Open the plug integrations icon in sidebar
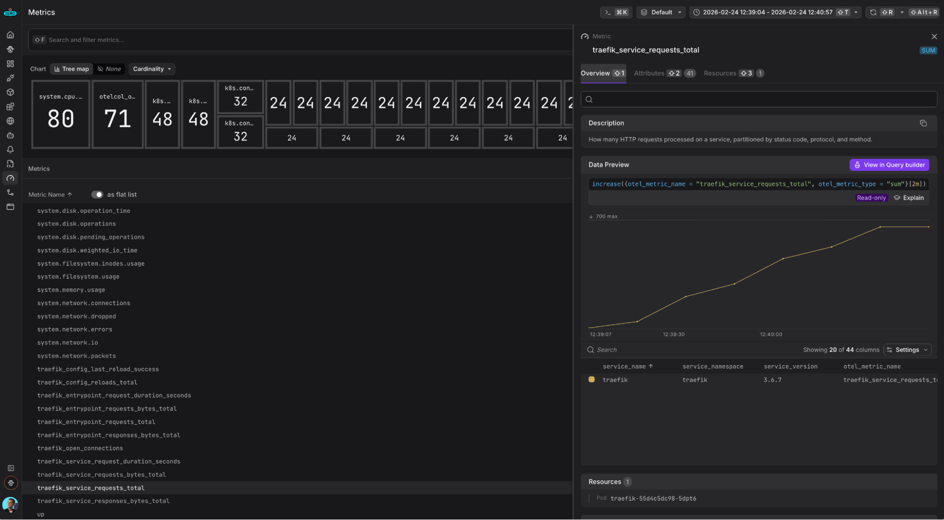 click(10, 78)
